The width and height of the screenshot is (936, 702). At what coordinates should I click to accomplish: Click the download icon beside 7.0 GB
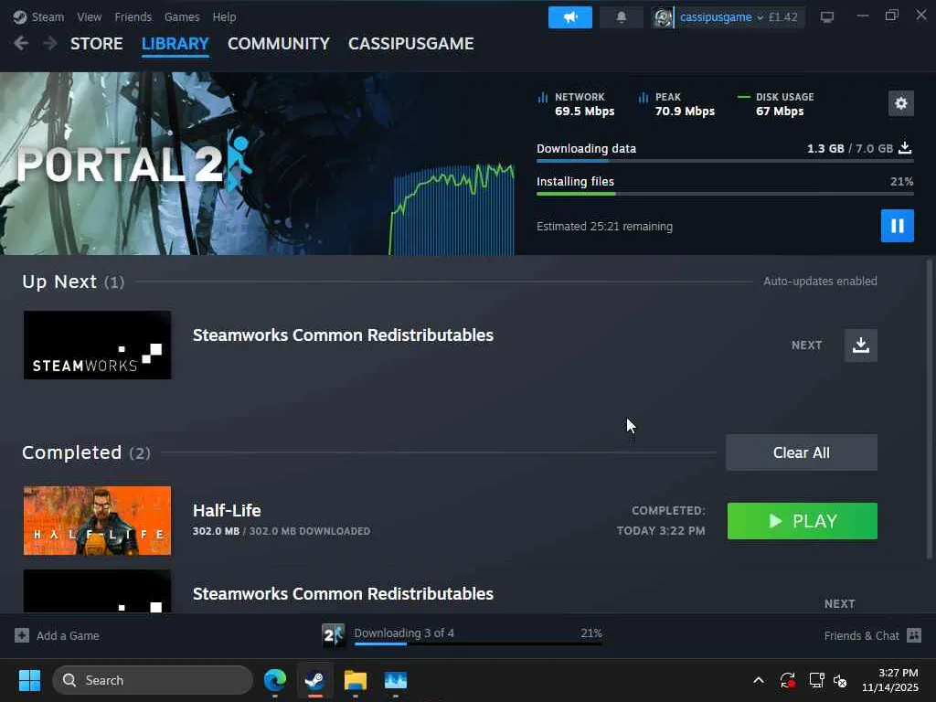(x=905, y=148)
